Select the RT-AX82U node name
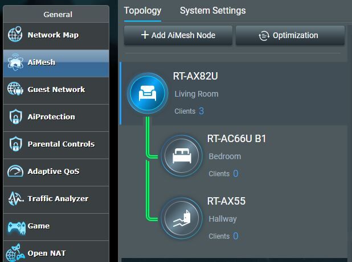352x262 pixels. point(195,76)
